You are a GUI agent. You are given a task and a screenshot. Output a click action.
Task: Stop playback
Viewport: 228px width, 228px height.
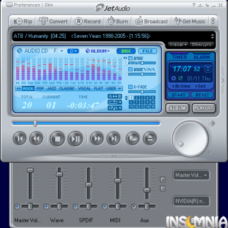[x=58, y=139]
